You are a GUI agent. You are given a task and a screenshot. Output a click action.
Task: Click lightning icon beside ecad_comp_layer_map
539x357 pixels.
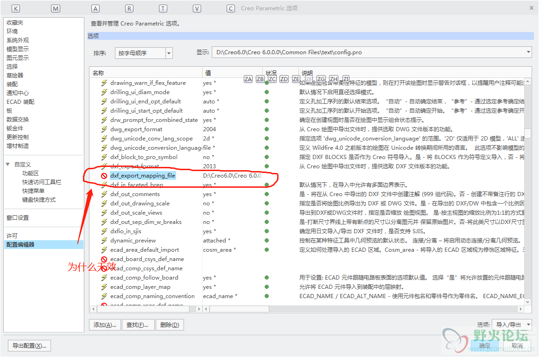point(104,287)
